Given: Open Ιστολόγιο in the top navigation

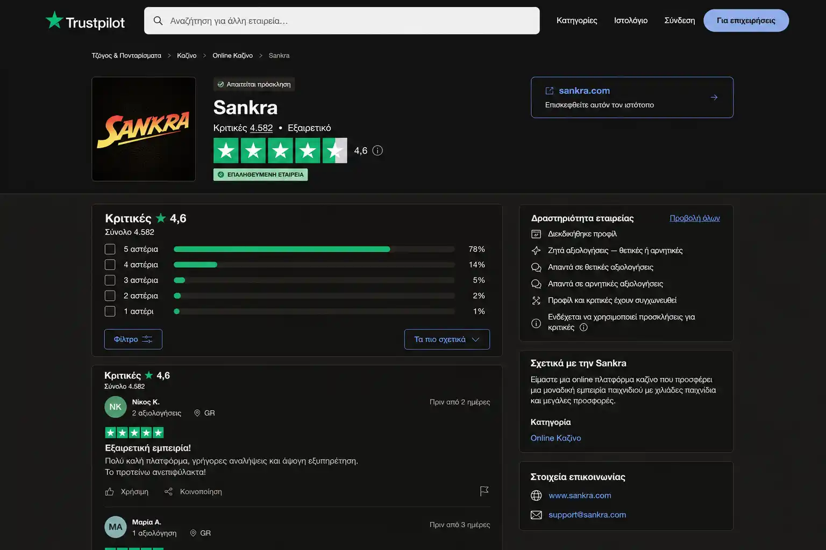Looking at the screenshot, I should click(x=631, y=20).
